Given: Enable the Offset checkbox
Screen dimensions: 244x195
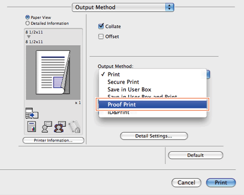Looking at the screenshot, I should click(101, 36).
